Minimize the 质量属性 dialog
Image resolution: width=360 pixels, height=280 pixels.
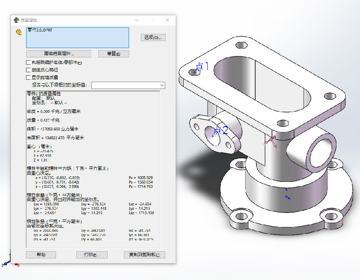137,20
